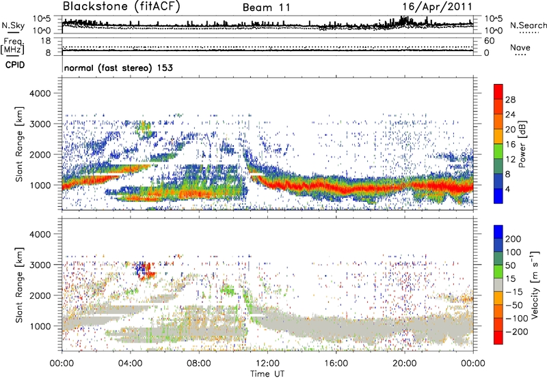Click '3000' tick on the velocity panel
The height and width of the screenshot is (378, 547).
tap(40, 265)
